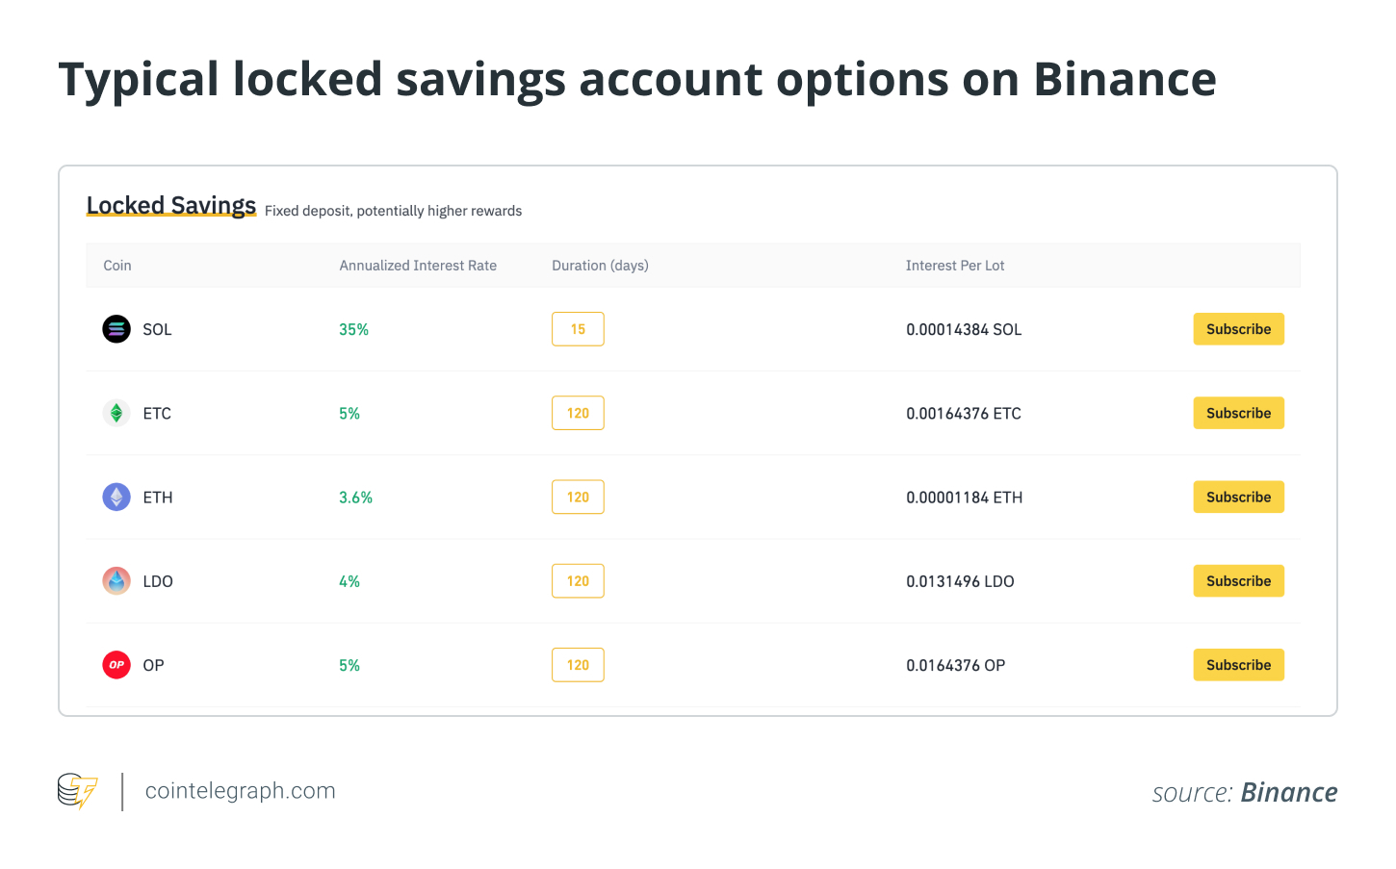Image resolution: width=1396 pixels, height=869 pixels.
Task: Subscribe to LDO locked savings
Action: [1238, 581]
